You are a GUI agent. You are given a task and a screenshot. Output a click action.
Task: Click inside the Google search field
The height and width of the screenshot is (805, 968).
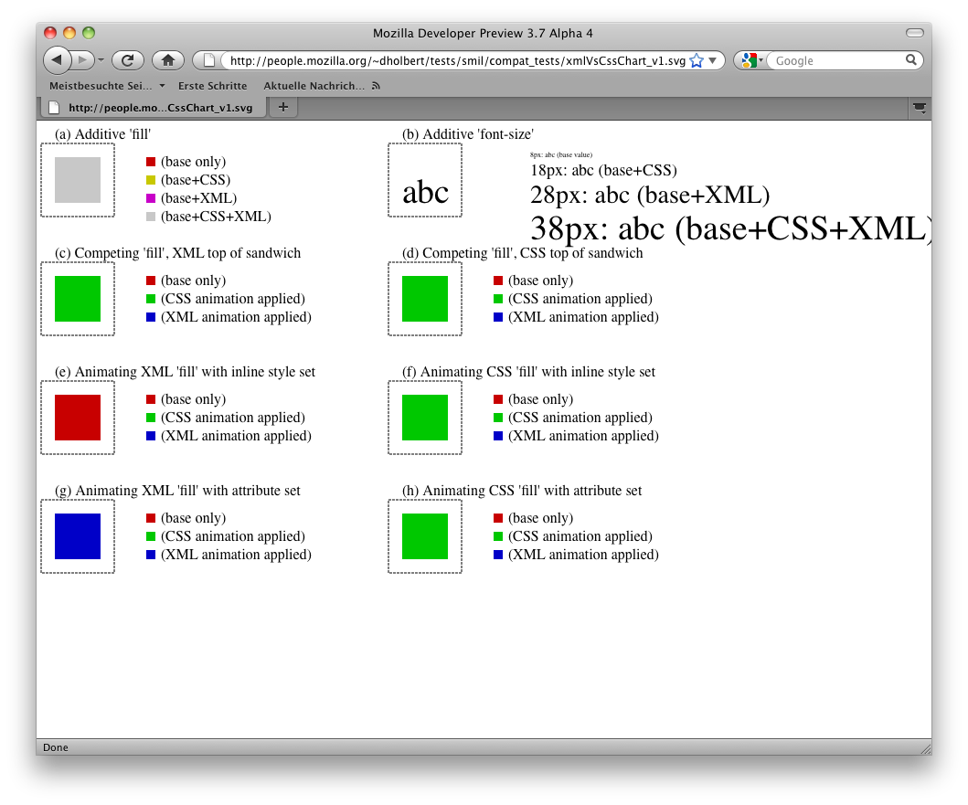[x=838, y=60]
